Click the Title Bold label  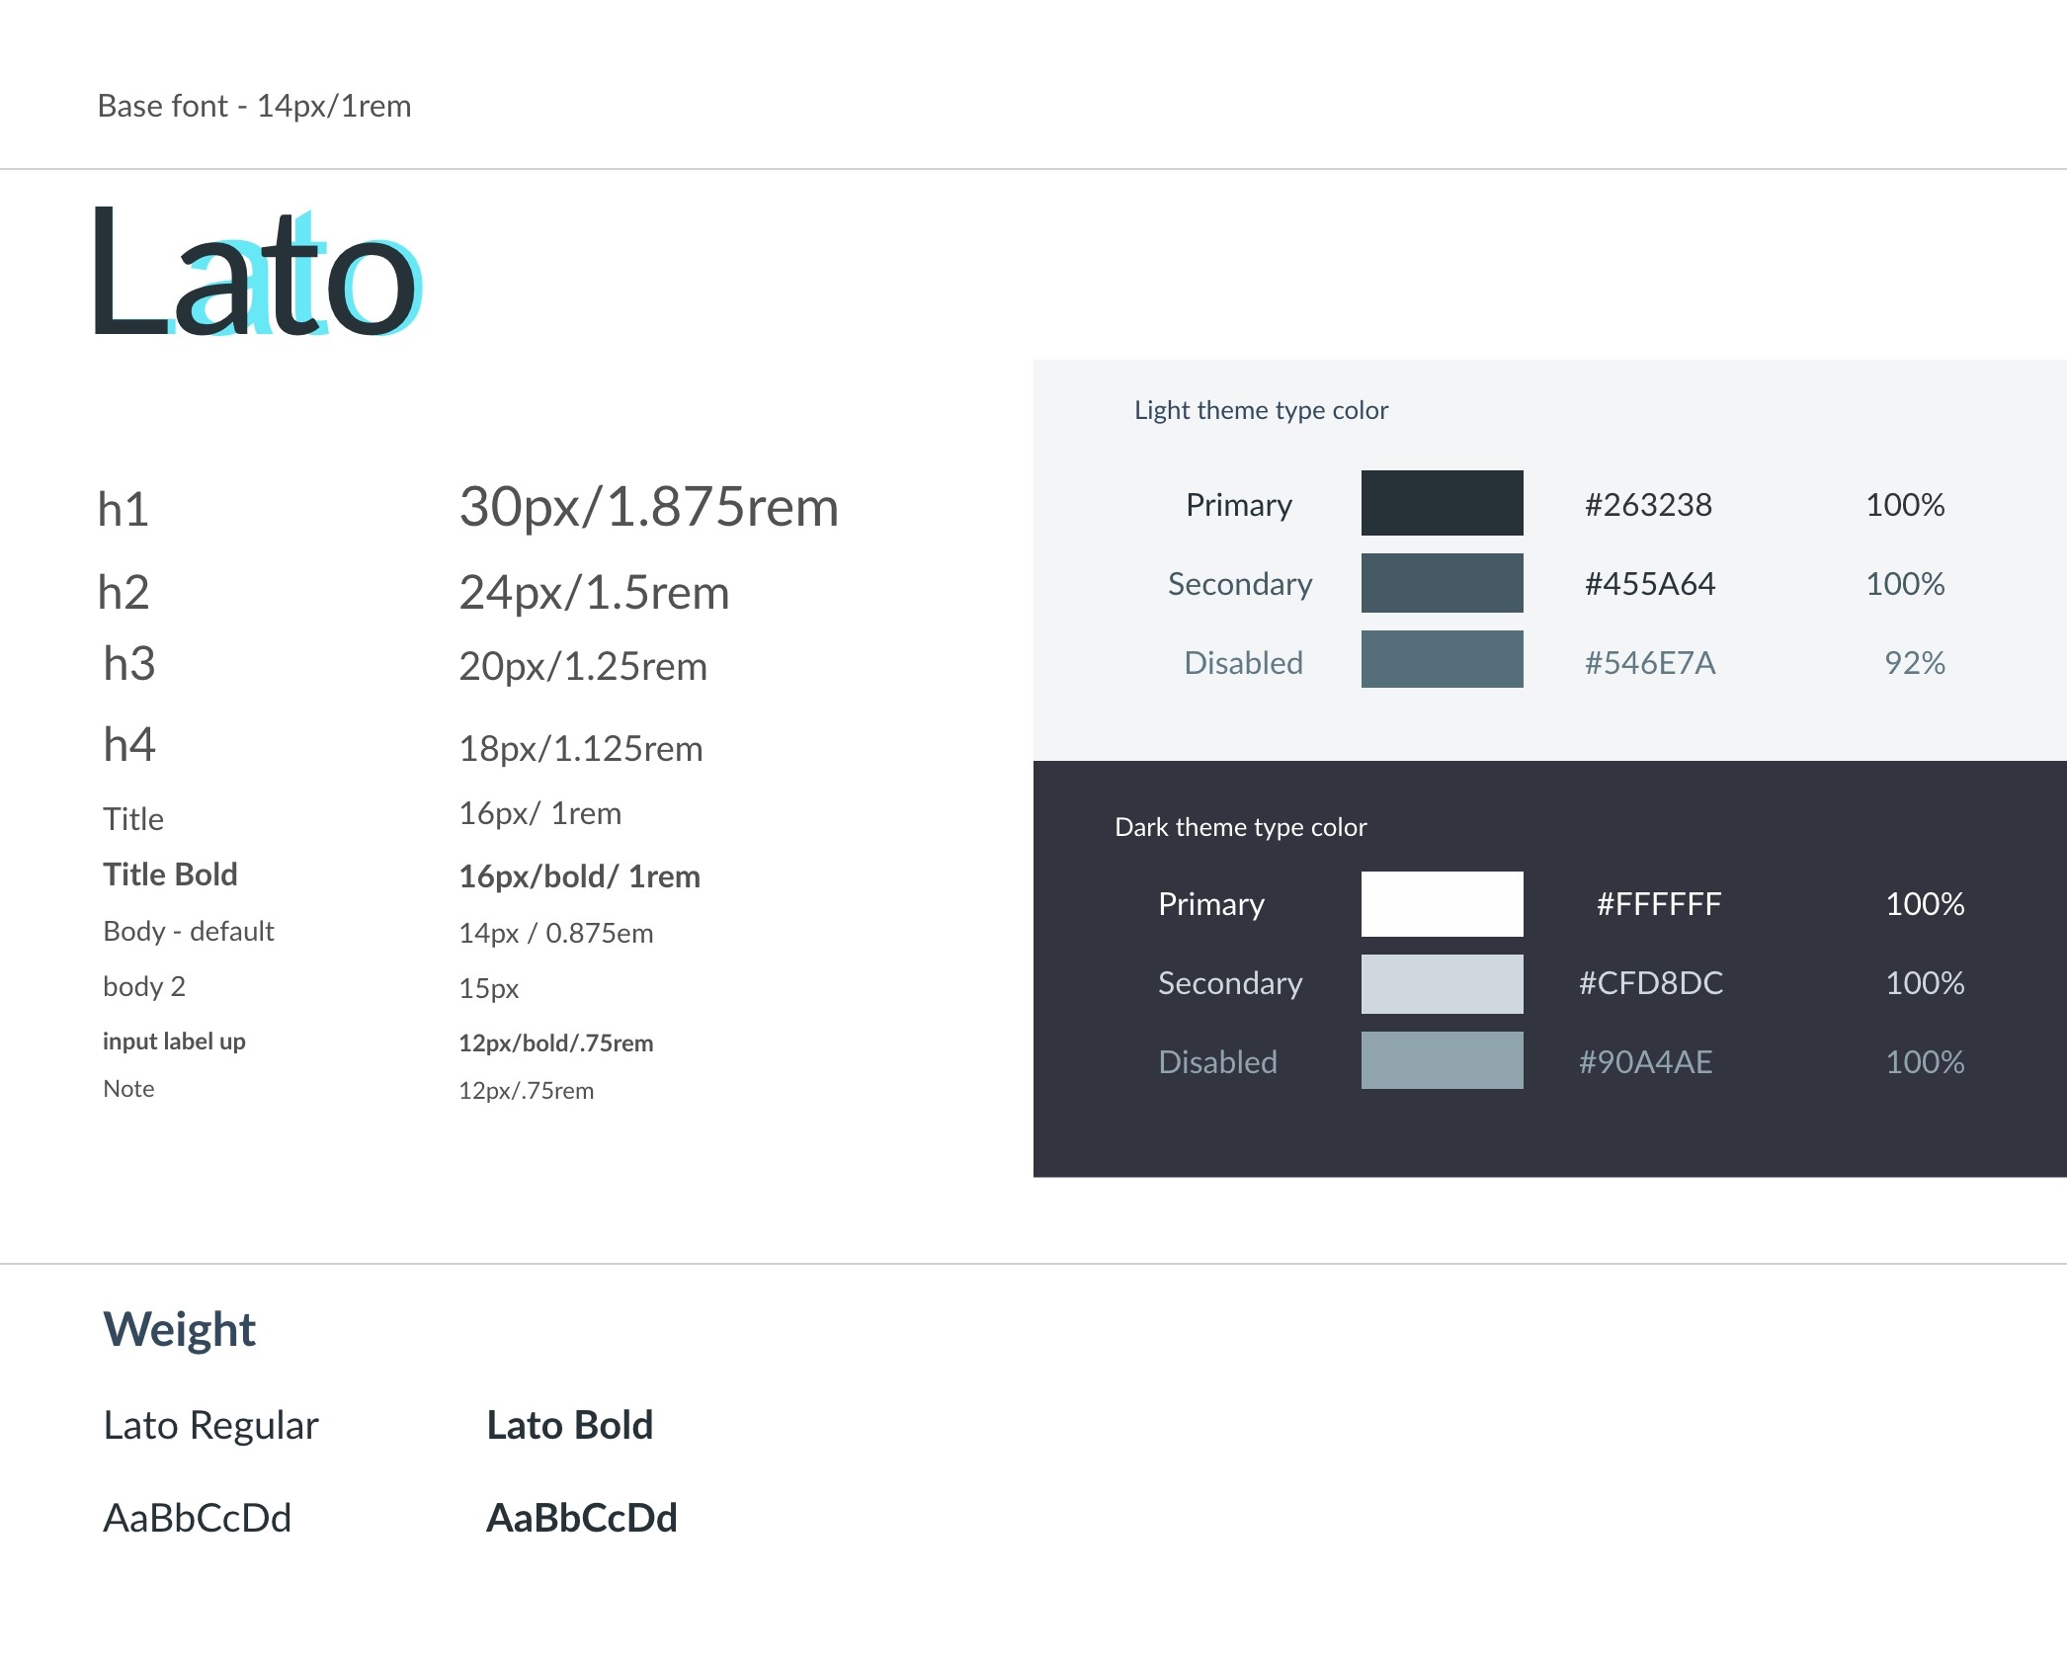coord(170,875)
